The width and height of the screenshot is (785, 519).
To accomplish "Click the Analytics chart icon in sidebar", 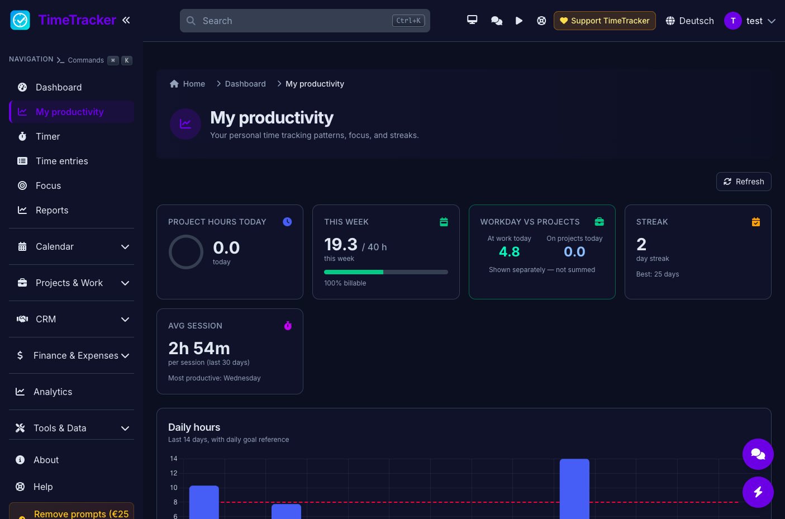I will (x=20, y=392).
